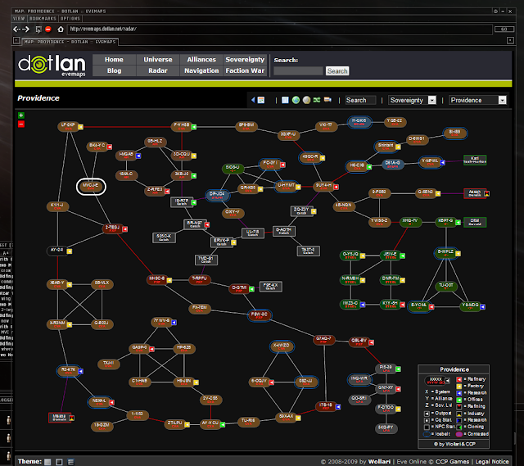The width and height of the screenshot is (524, 466).
Task: Select the U-HYMT system node
Action: click(x=287, y=187)
